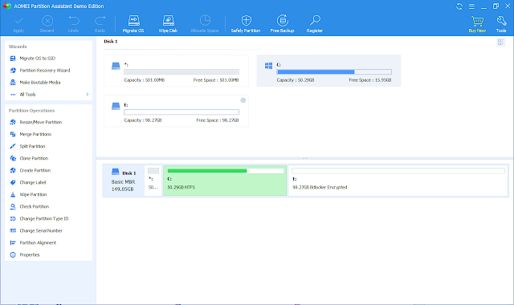
Task: Select E: Bitlocker Encrypted block
Action: tap(398, 181)
